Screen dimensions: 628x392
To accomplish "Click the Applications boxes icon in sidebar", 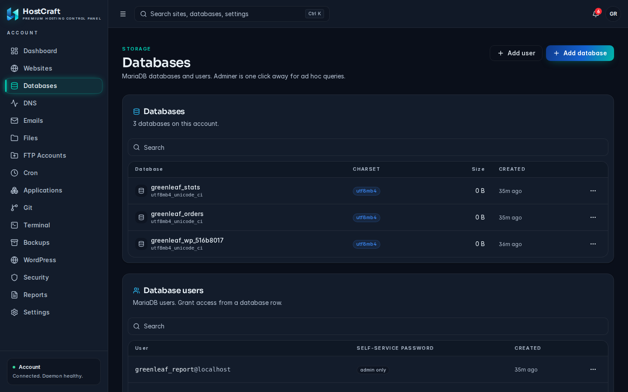I will coord(14,190).
